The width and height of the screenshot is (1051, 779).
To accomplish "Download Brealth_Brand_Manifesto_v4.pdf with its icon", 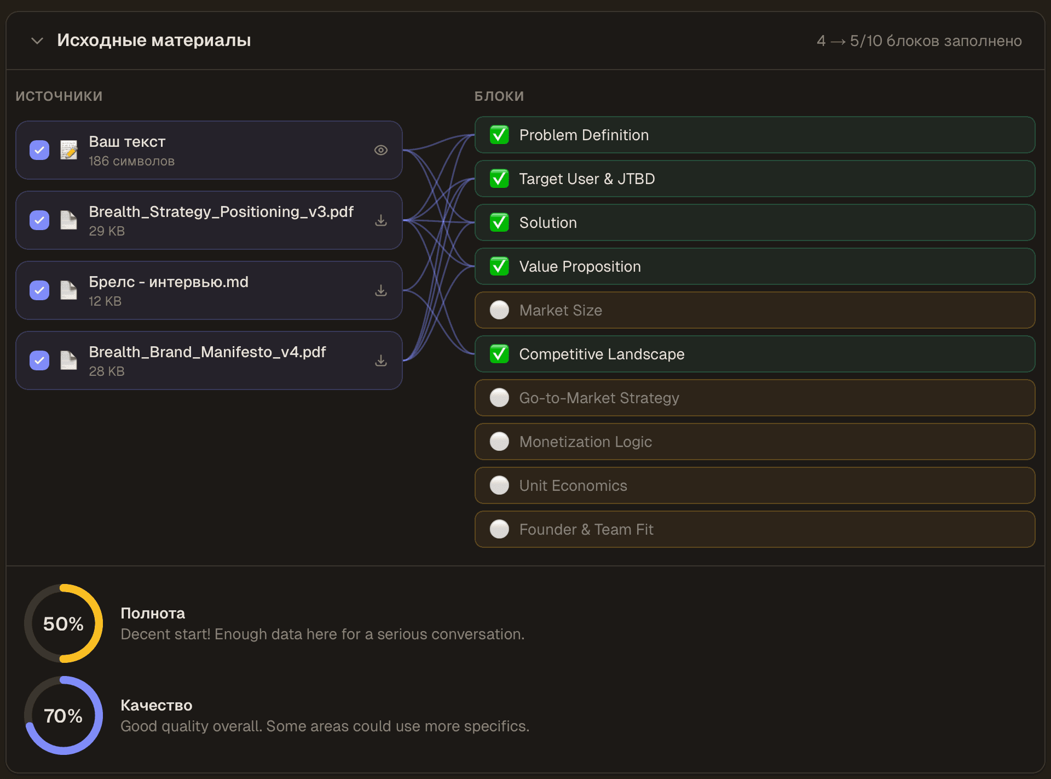I will pos(381,360).
